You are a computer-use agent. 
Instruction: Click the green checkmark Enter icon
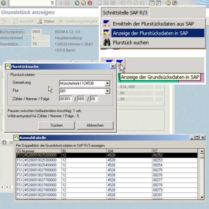point(3,3)
